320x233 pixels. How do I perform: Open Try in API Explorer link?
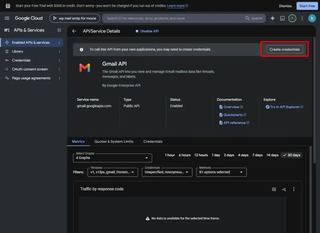tap(284, 107)
